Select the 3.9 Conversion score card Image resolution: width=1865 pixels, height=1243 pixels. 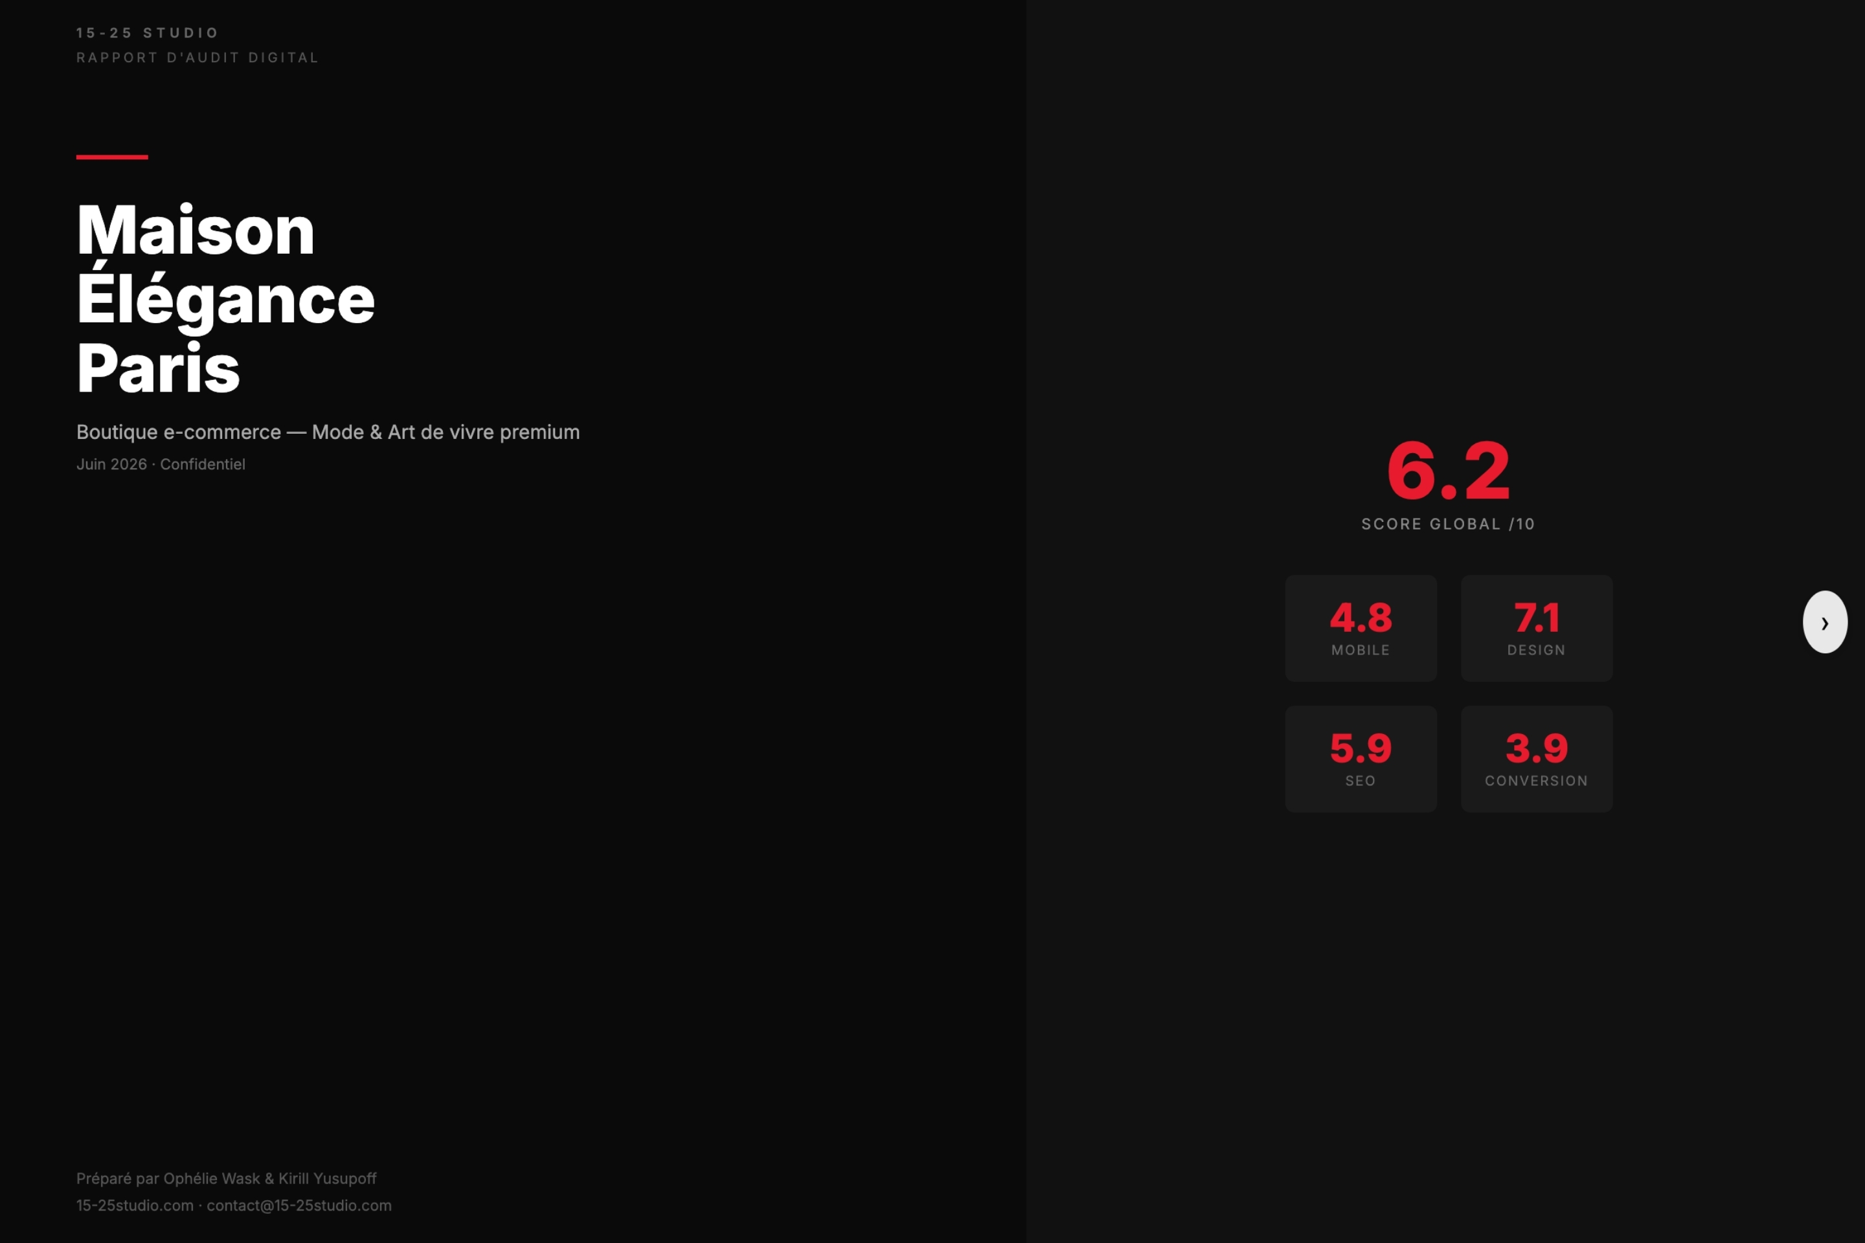pyautogui.click(x=1537, y=759)
